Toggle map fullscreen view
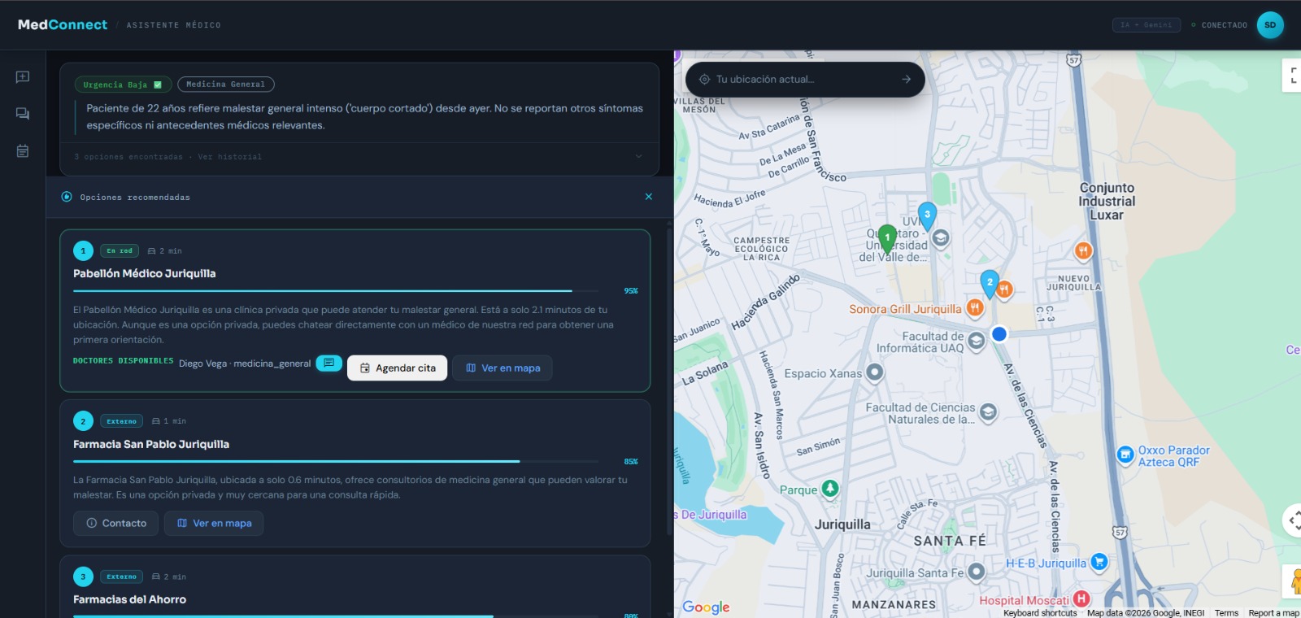Screen dimensions: 1301x618 1292,75
